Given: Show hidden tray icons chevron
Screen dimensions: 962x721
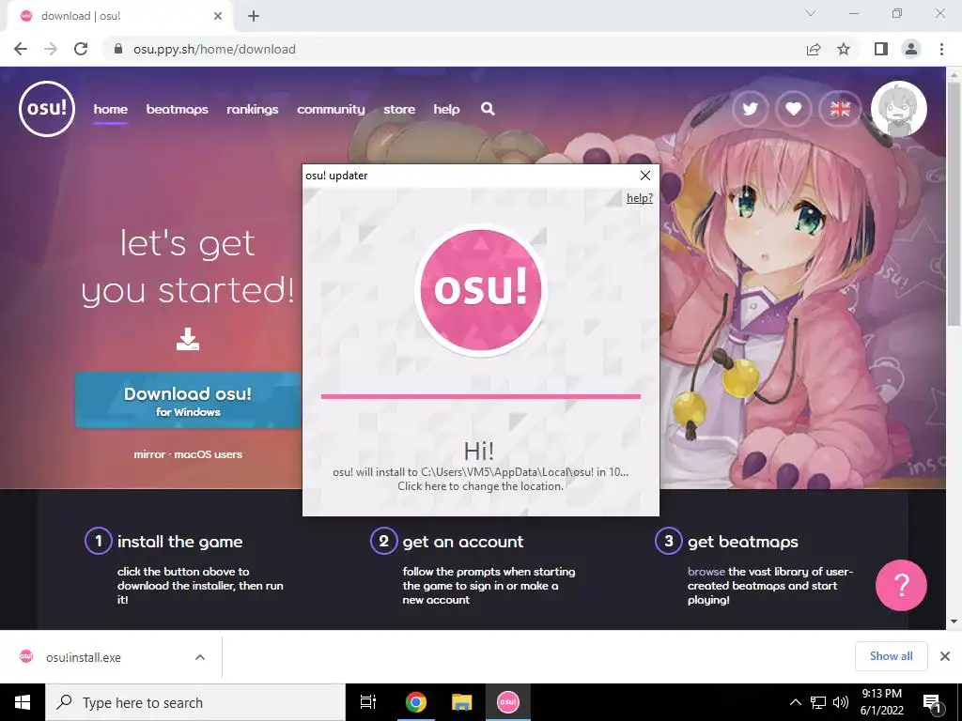Looking at the screenshot, I should pos(795,702).
